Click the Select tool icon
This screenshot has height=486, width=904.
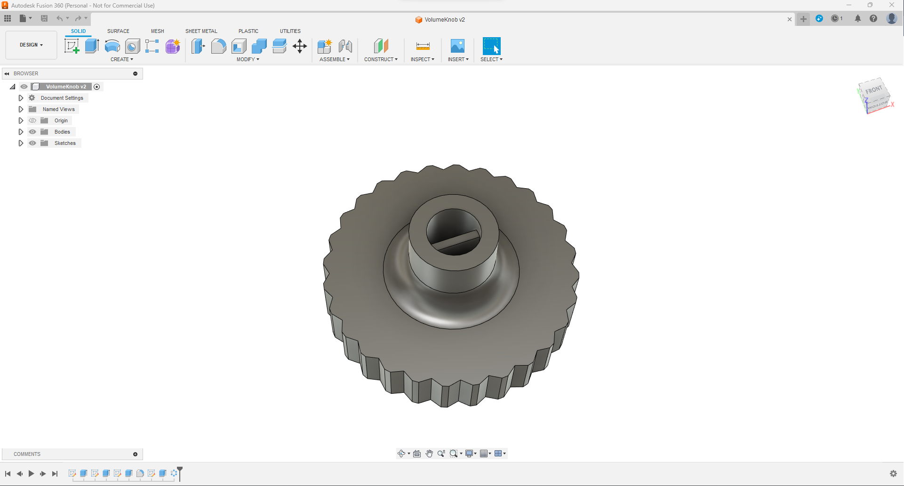(491, 46)
